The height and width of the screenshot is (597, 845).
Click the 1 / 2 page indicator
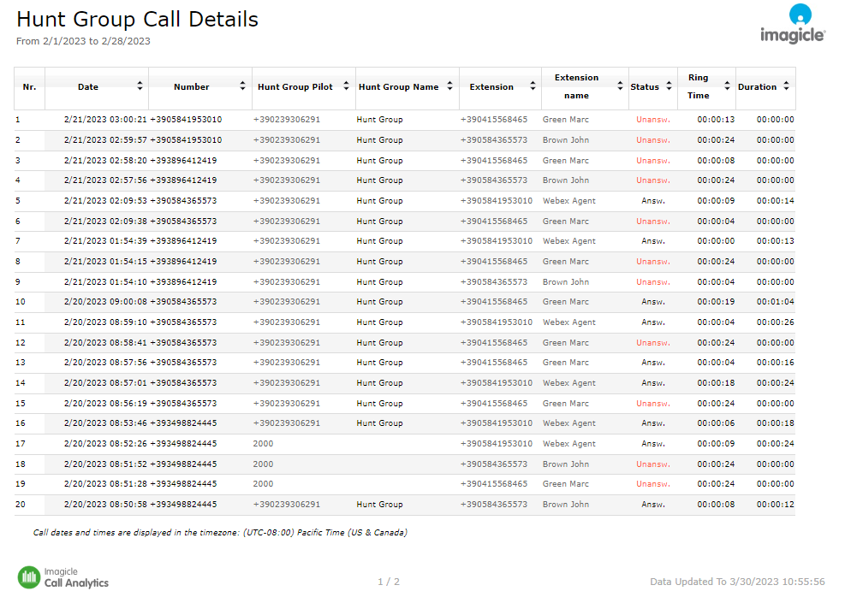tap(389, 582)
